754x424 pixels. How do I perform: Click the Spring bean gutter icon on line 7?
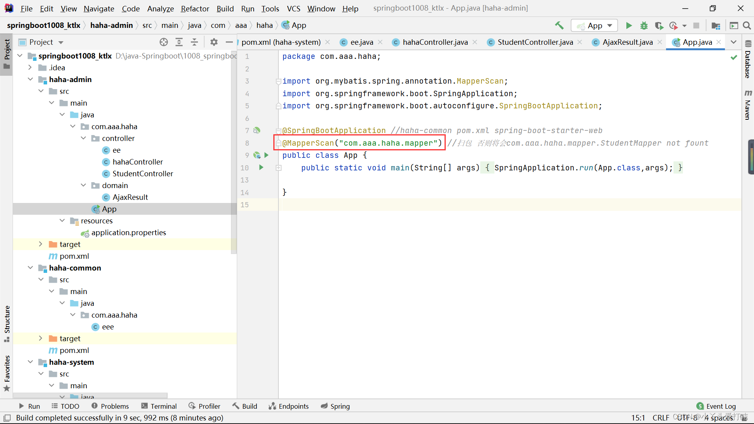pos(257,130)
